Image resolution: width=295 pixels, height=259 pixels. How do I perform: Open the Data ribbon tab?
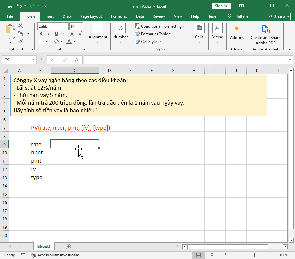click(x=140, y=16)
